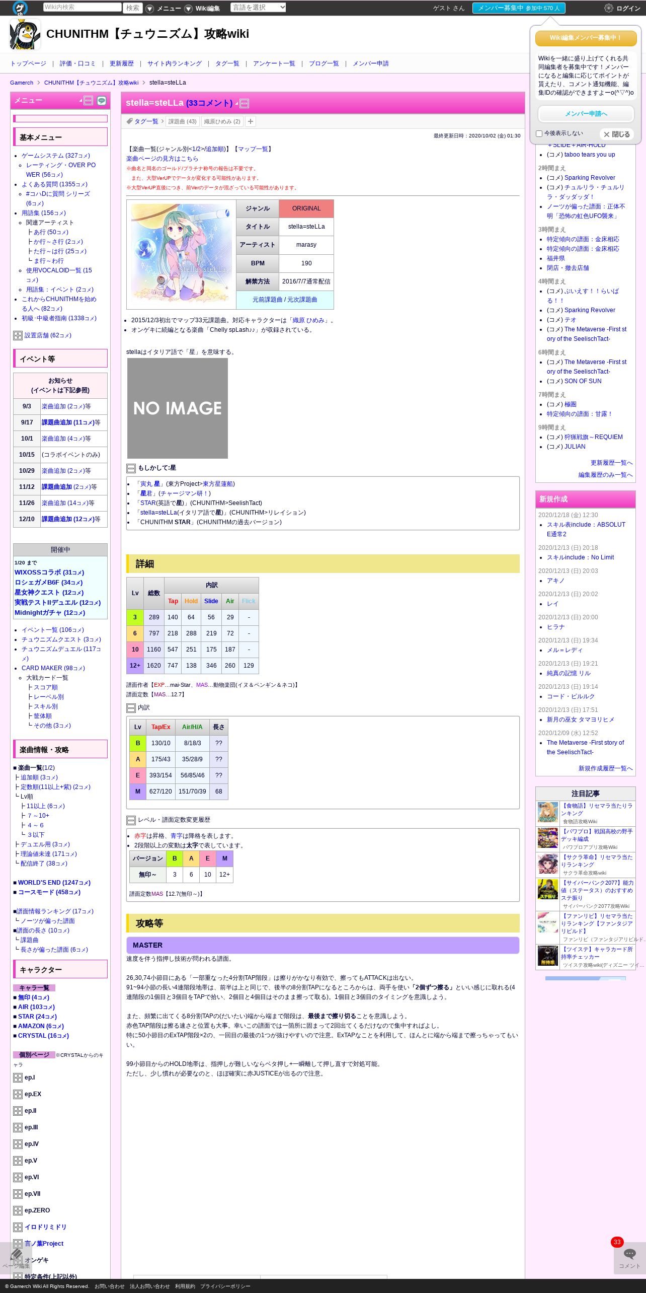Collapse the もしかして:星 section

click(x=131, y=468)
